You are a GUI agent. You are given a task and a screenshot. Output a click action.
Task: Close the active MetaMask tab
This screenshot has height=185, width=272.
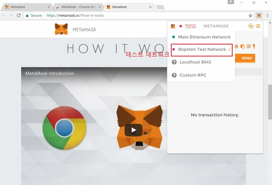pos(150,7)
